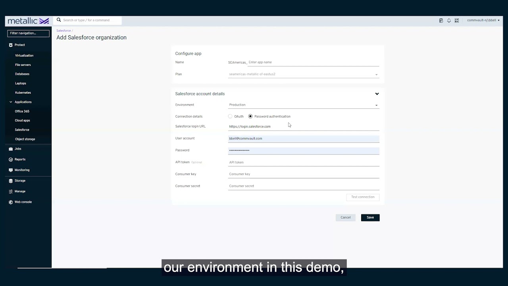
Task: Click the Protect shield icon
Action: tap(11, 45)
